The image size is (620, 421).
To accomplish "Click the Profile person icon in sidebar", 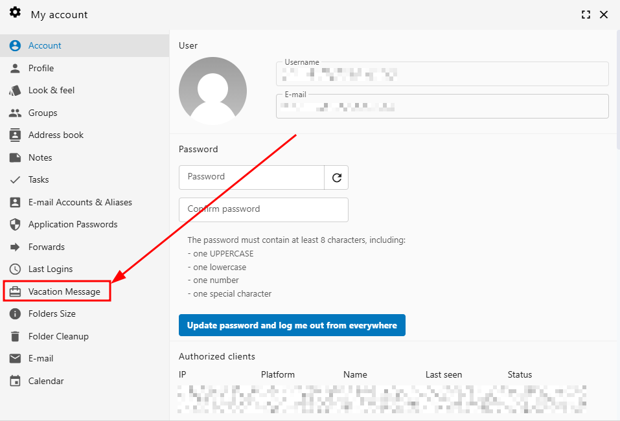I will (15, 68).
